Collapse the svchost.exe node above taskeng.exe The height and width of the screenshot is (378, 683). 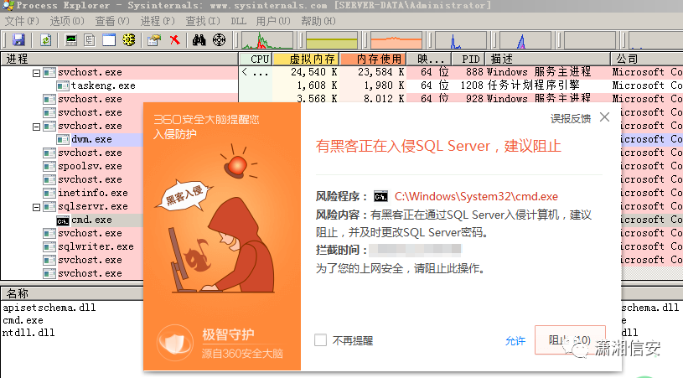[37, 73]
